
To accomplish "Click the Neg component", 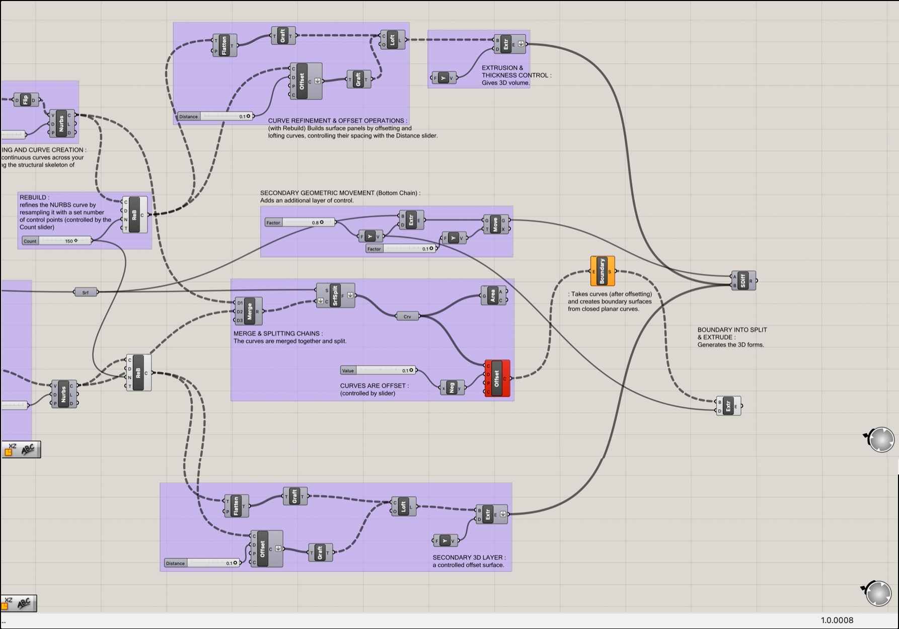I will pos(452,388).
